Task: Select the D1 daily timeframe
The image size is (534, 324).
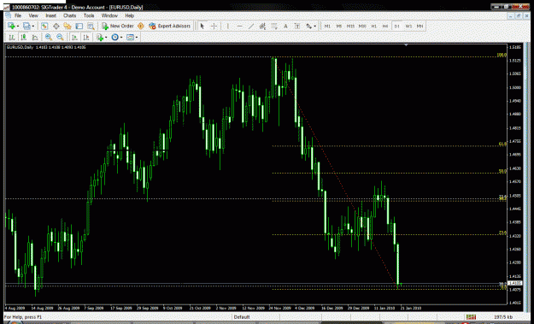Action: point(396,26)
